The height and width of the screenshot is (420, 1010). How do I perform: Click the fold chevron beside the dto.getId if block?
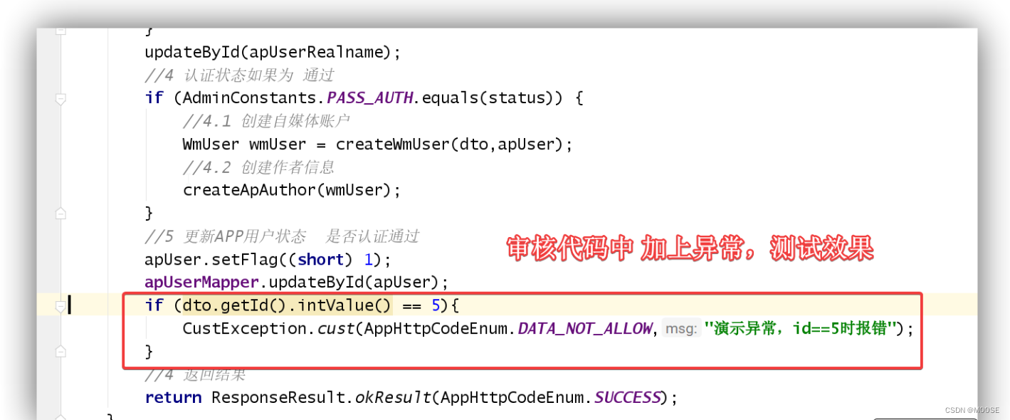click(x=61, y=305)
